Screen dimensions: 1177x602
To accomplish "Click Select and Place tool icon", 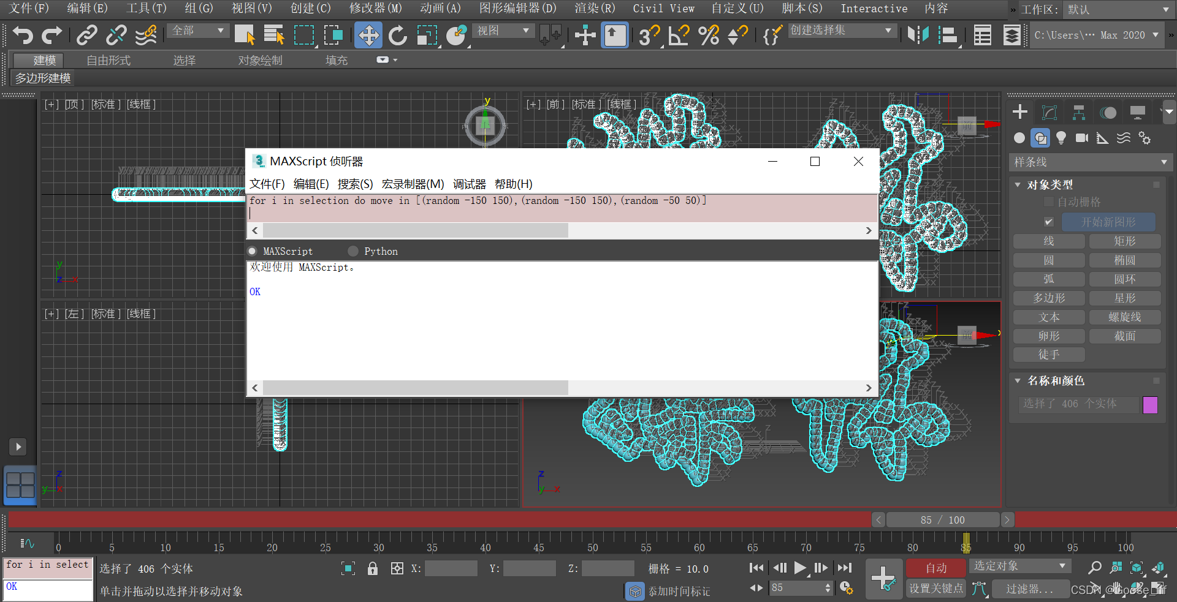I will coord(457,36).
